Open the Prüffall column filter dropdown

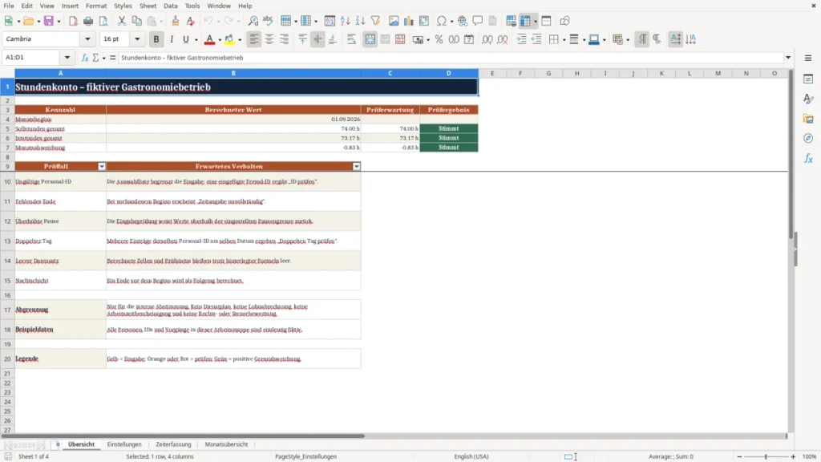coord(102,167)
